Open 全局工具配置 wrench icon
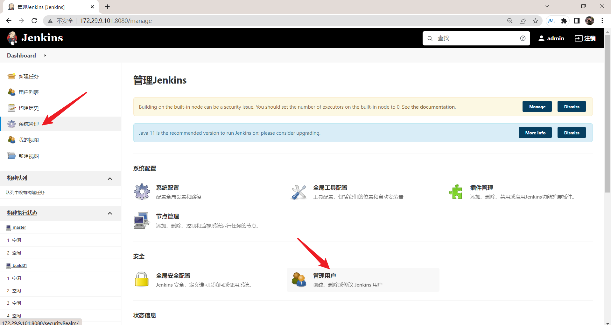Image resolution: width=611 pixels, height=325 pixels. pyautogui.click(x=299, y=192)
